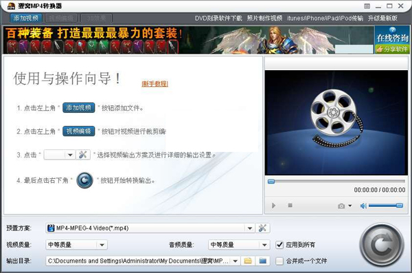This screenshot has height=273, width=412.
Task: Click the 视频编辑 button in wizard step 2
Action: (x=78, y=131)
